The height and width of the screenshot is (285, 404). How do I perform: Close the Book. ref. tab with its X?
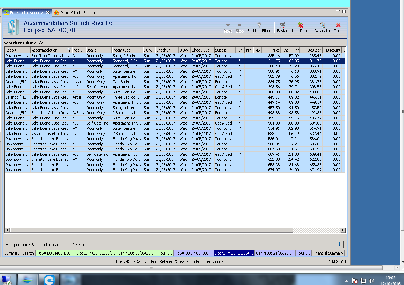[48, 12]
